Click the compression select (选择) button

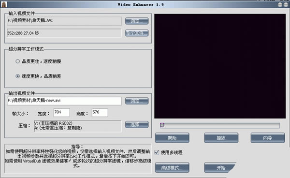pyautogui.click(x=137, y=124)
